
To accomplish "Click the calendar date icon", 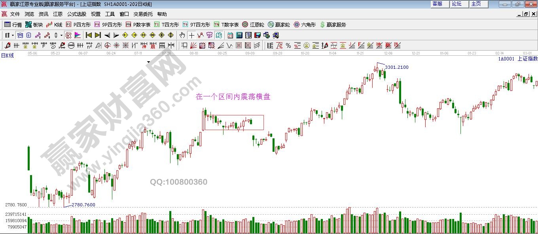I will [x=230, y=35].
